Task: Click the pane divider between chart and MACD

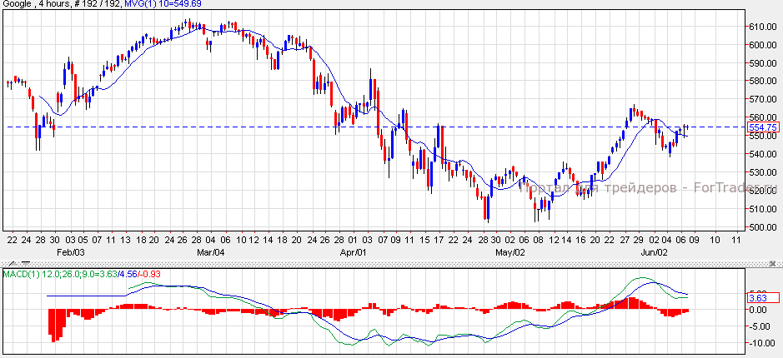Action: 375,264
